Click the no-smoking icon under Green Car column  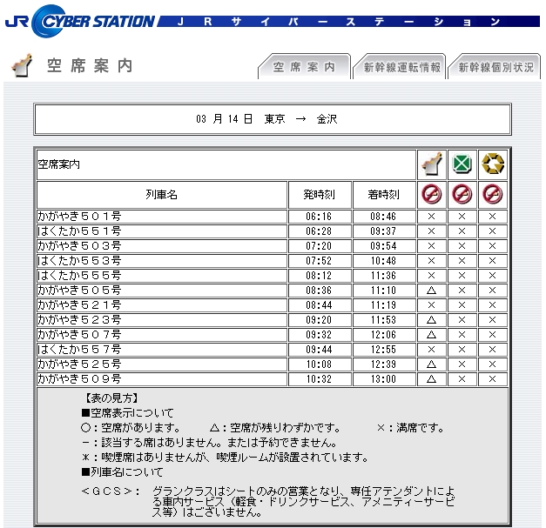pos(462,194)
